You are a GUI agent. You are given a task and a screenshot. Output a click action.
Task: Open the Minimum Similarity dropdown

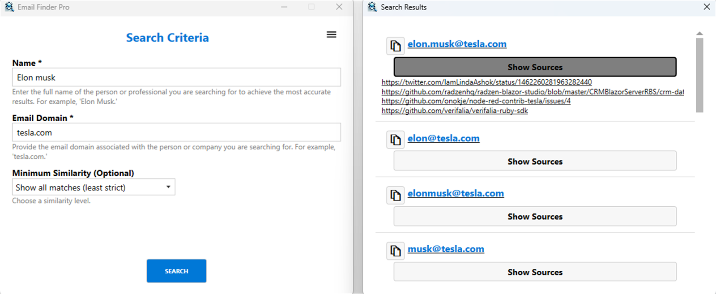94,187
